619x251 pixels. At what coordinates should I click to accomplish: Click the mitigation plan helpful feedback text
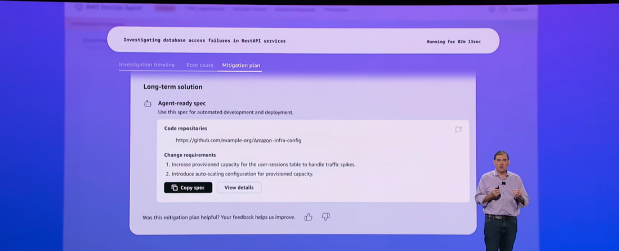click(x=218, y=217)
